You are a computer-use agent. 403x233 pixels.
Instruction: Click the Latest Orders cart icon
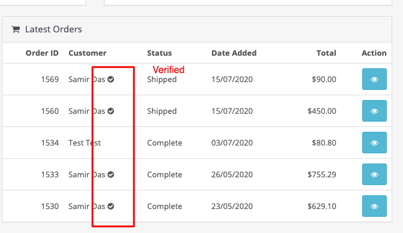pos(16,29)
